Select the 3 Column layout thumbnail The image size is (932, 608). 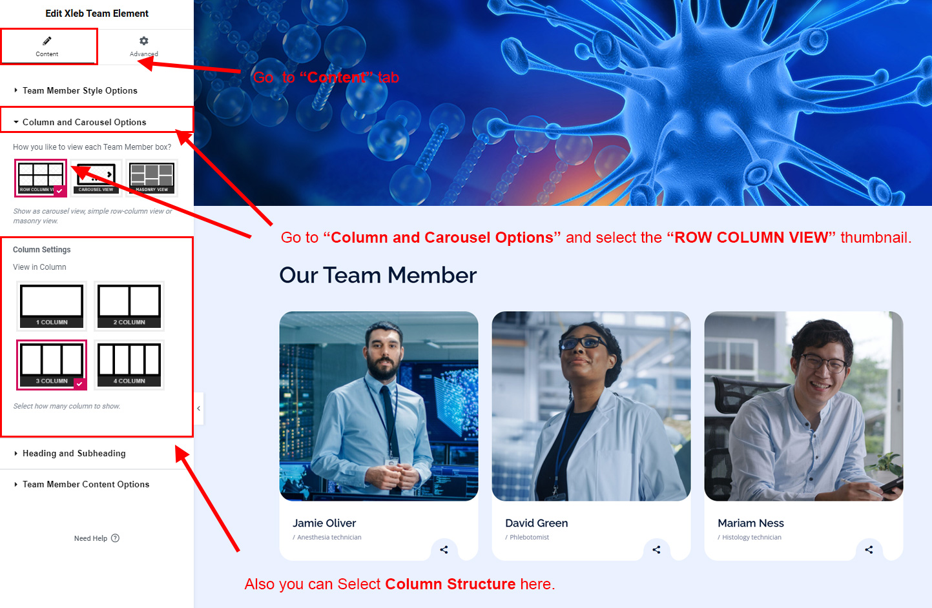pos(52,365)
